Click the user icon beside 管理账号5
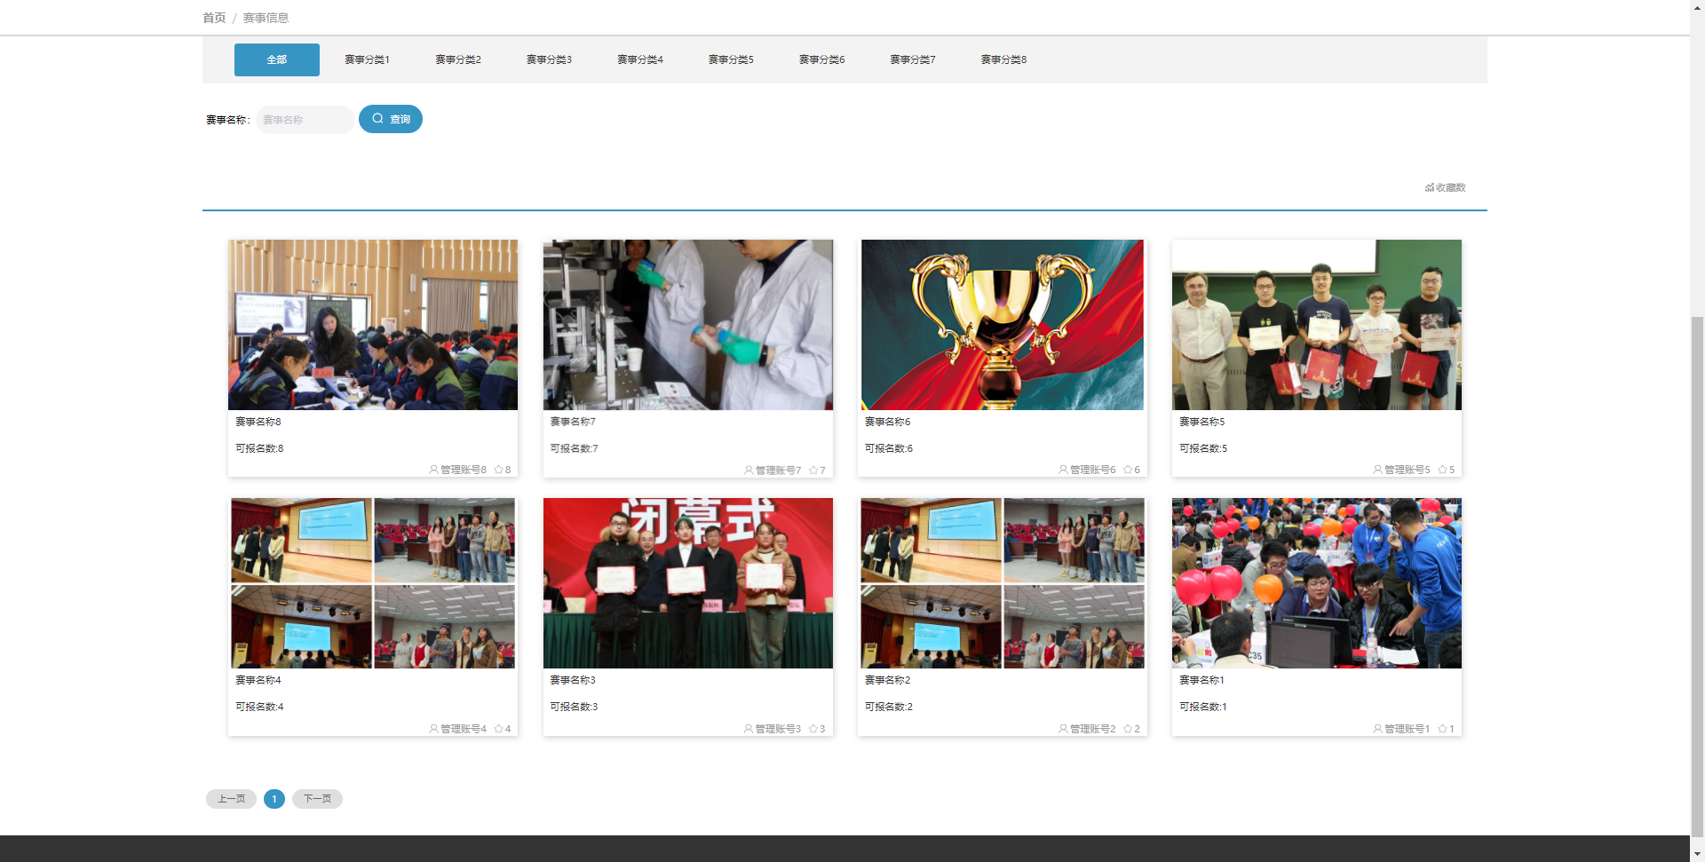 point(1377,470)
